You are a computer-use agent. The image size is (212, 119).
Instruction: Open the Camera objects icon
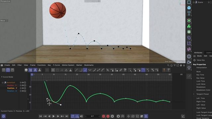(x=189, y=62)
